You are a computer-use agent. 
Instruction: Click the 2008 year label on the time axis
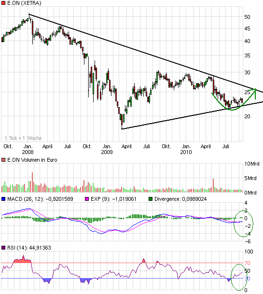pyautogui.click(x=28, y=152)
